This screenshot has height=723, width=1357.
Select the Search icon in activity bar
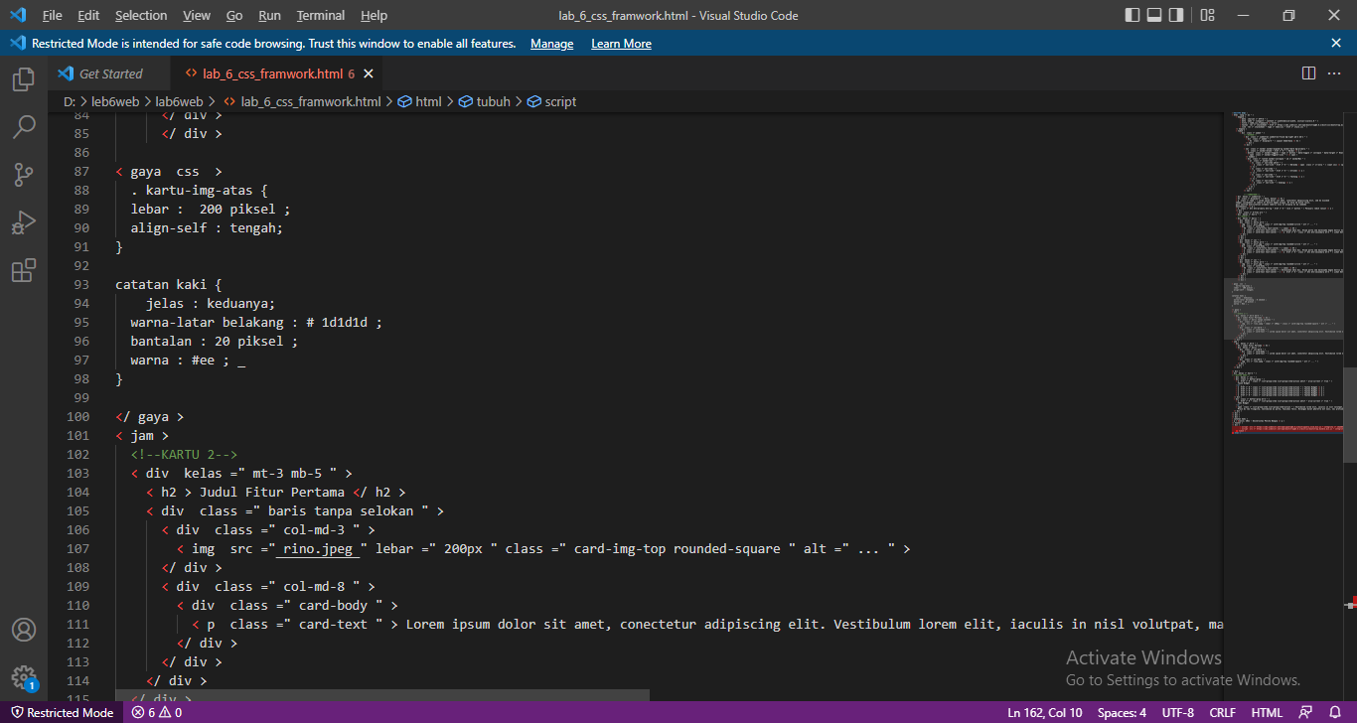tap(23, 127)
